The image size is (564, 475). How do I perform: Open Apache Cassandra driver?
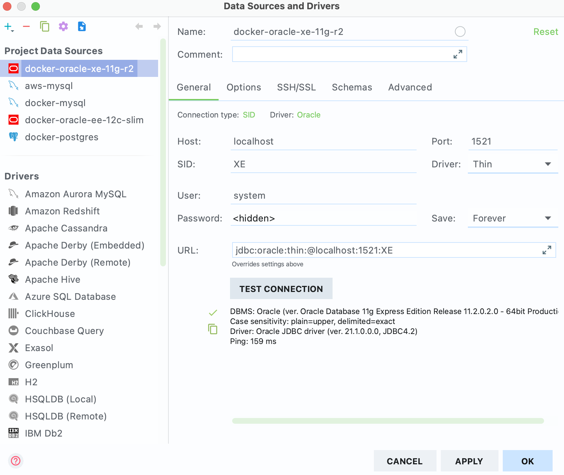coord(79,228)
